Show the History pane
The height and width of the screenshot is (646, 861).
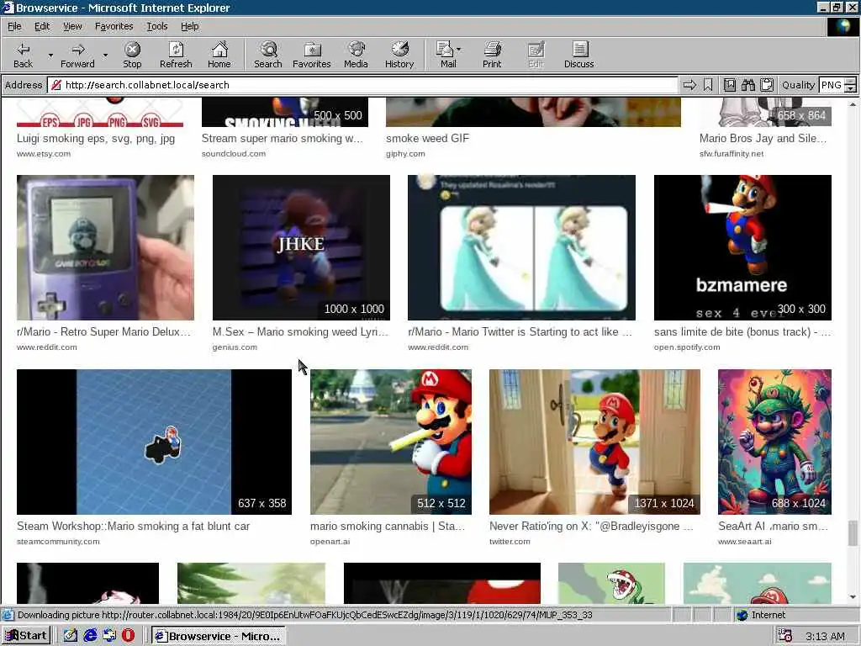click(x=399, y=55)
